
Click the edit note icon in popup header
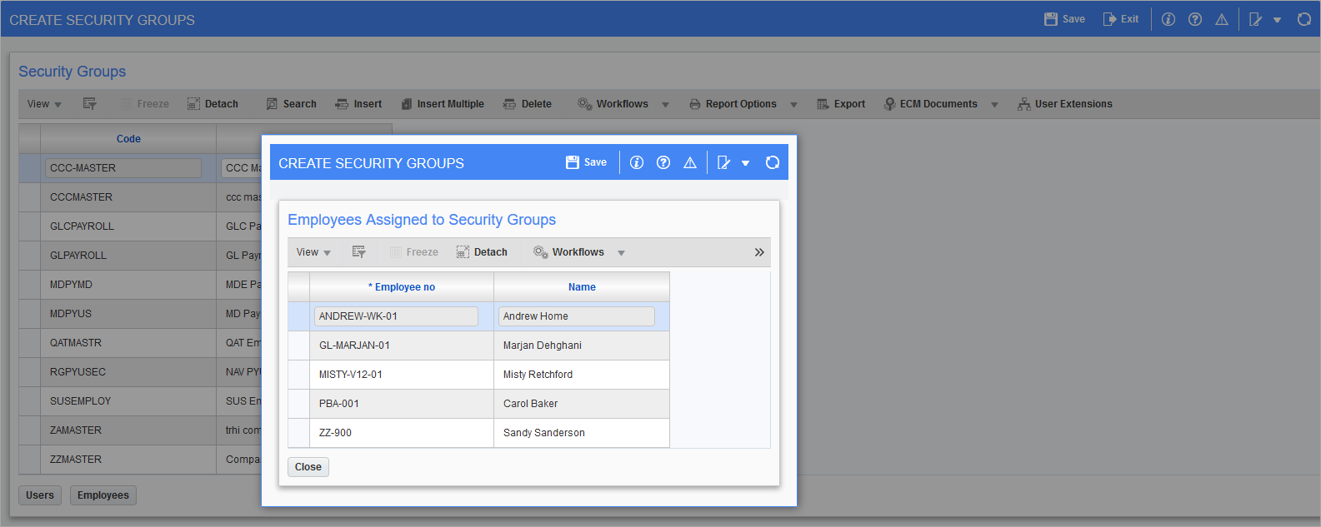point(724,162)
